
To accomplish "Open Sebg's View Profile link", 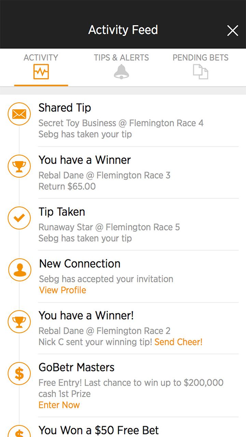I will (63, 290).
